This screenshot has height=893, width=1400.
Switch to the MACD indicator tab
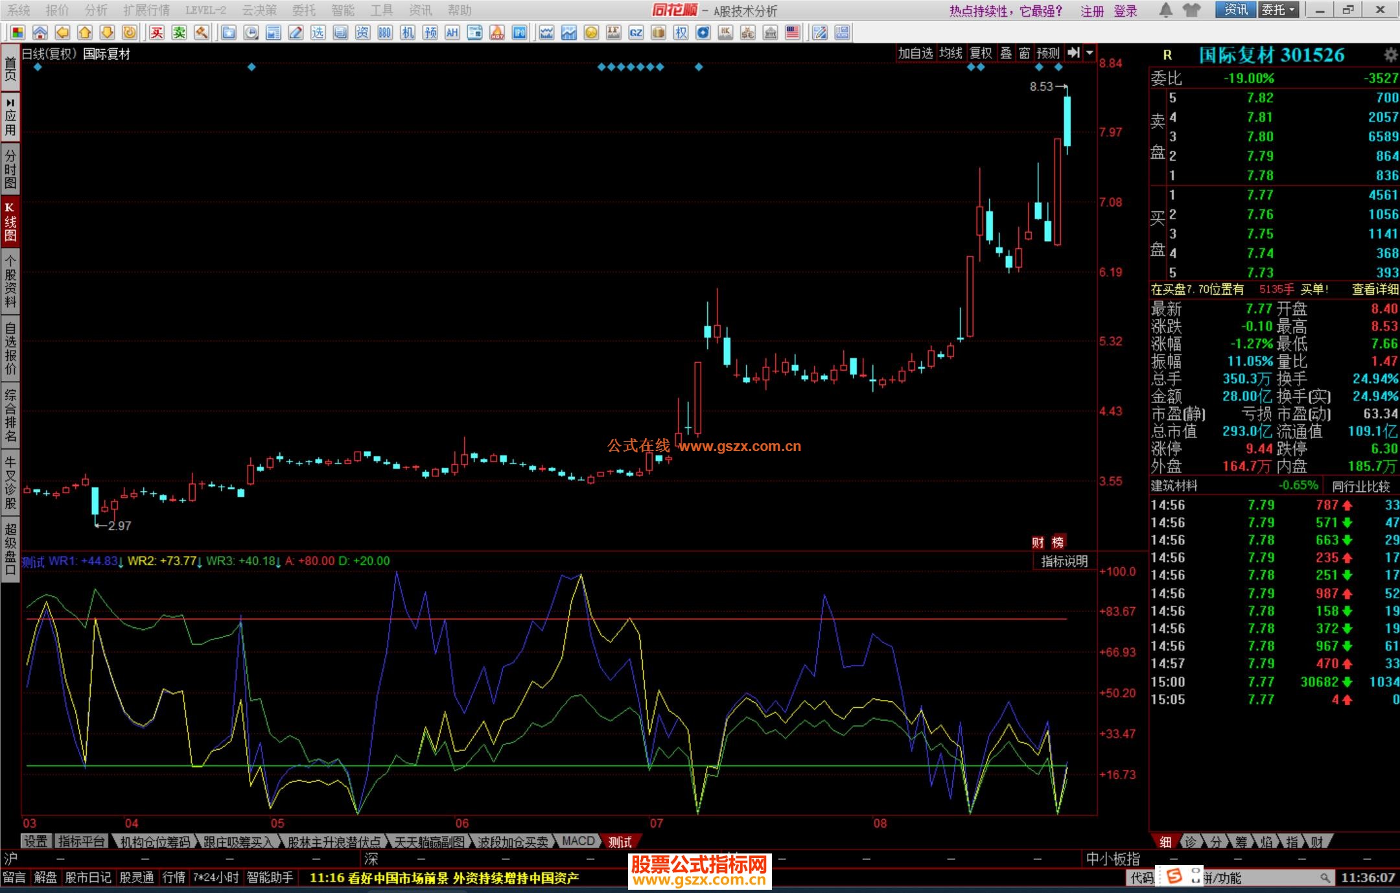coord(577,841)
